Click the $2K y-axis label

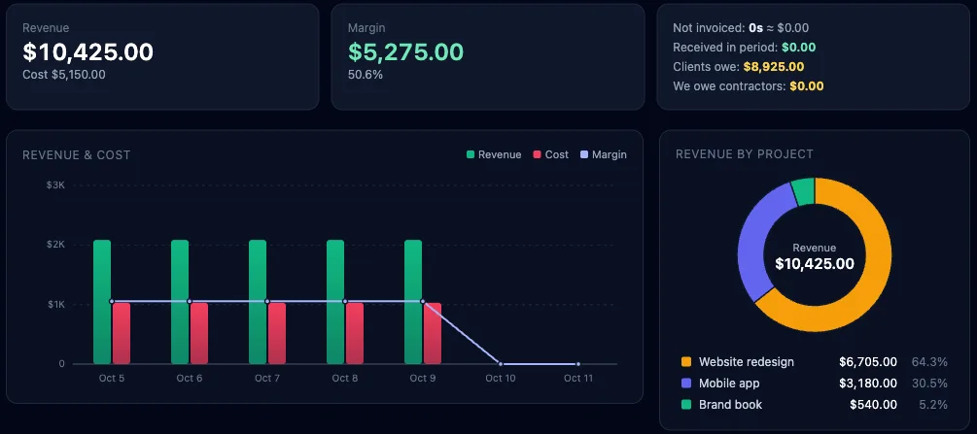pos(55,245)
